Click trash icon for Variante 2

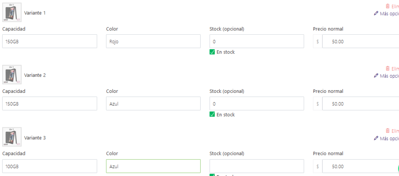(387, 68)
